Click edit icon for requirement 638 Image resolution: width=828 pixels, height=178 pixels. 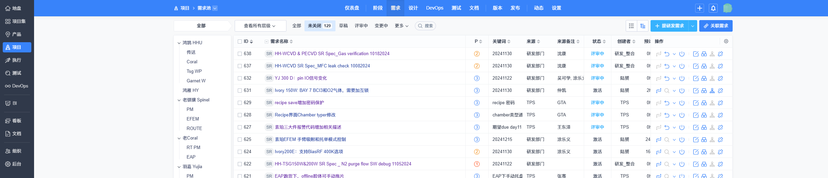pos(696,54)
